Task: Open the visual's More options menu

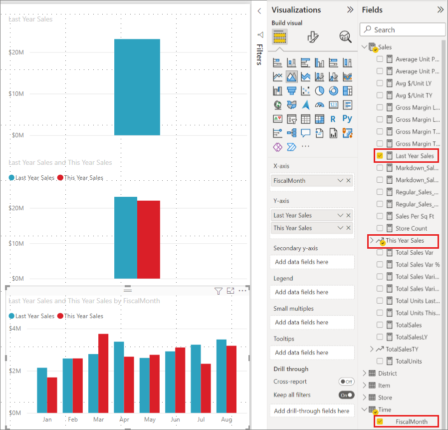Action: [242, 291]
